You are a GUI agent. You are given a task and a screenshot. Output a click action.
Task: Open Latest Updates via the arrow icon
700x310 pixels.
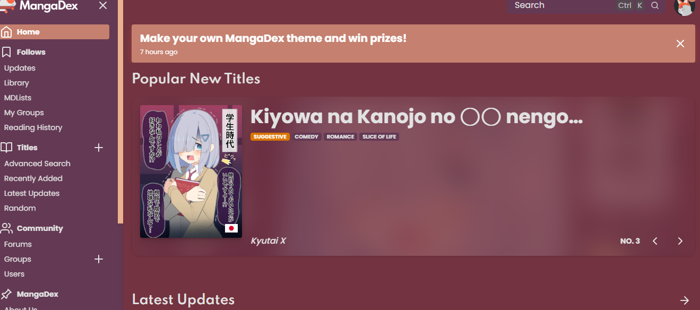685,300
